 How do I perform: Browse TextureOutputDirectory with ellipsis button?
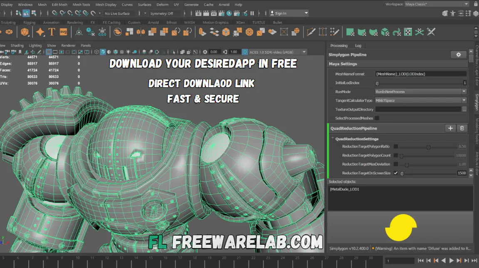[464, 109]
